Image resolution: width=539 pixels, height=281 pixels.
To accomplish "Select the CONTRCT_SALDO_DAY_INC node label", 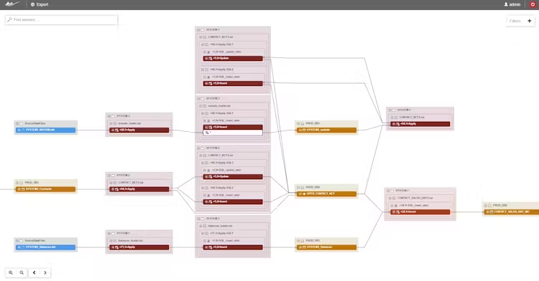I will [x=512, y=211].
